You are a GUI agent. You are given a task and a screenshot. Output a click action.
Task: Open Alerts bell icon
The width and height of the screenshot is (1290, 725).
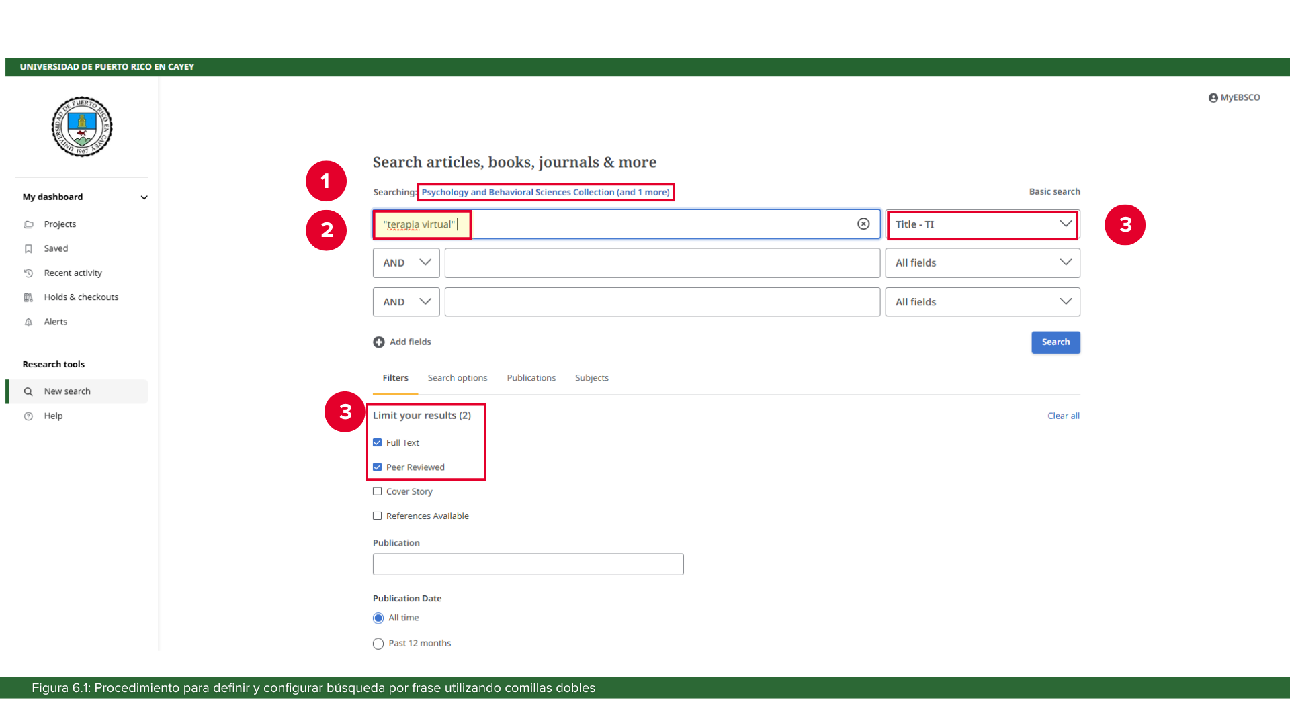(28, 322)
